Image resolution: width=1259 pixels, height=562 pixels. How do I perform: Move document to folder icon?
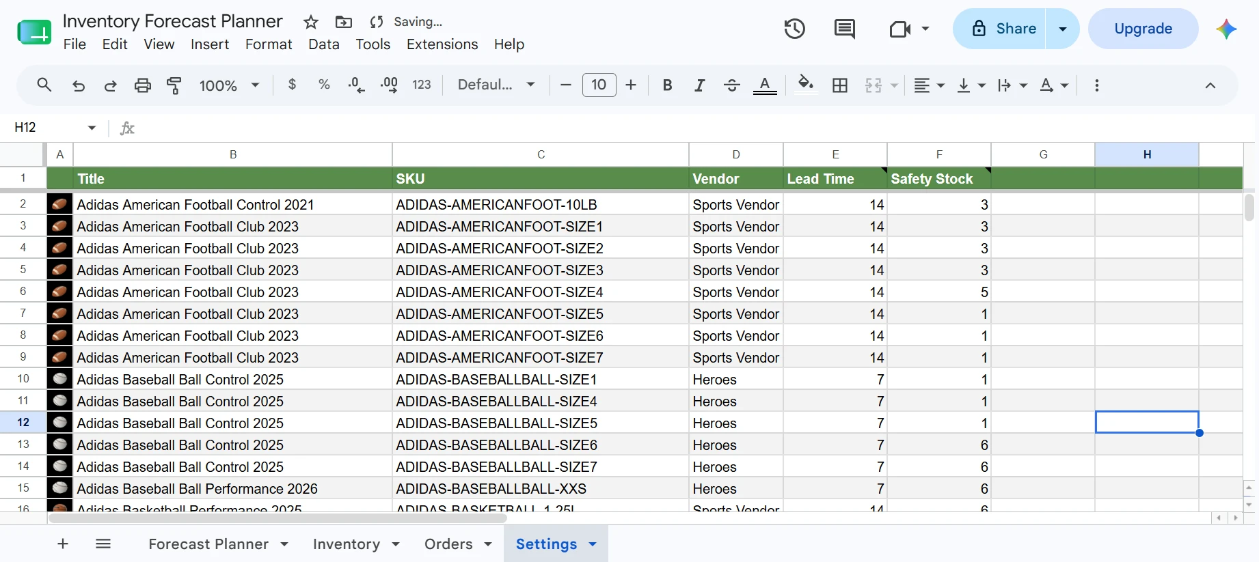[344, 22]
